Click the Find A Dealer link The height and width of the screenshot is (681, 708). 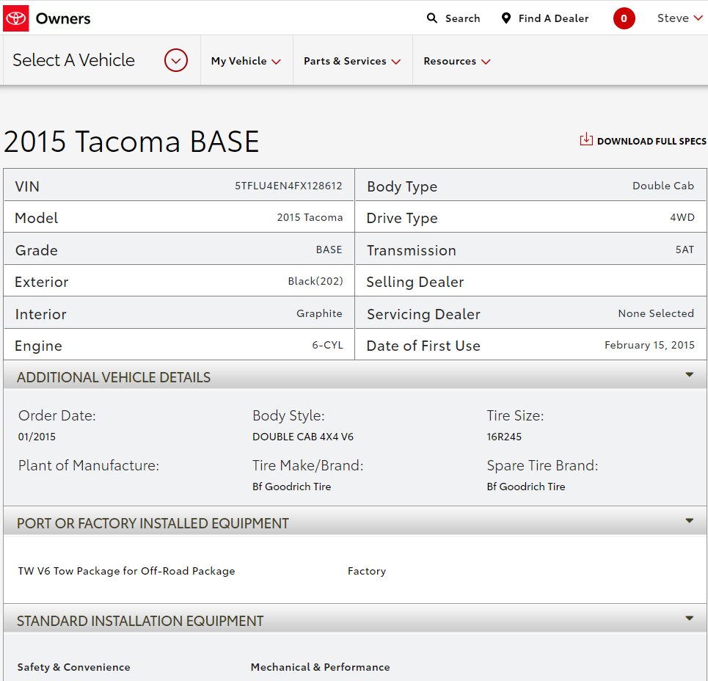click(553, 18)
